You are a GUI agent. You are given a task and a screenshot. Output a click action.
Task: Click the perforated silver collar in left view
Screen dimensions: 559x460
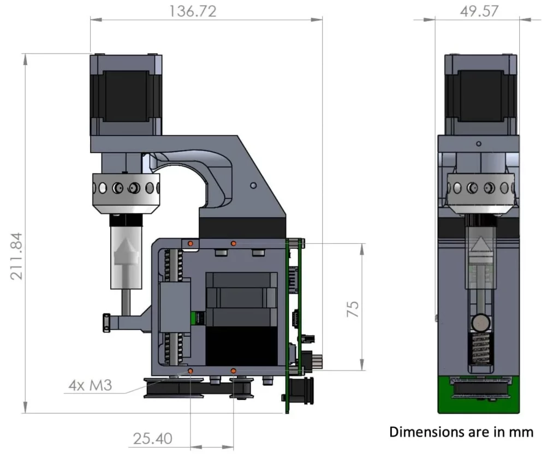[126, 189]
